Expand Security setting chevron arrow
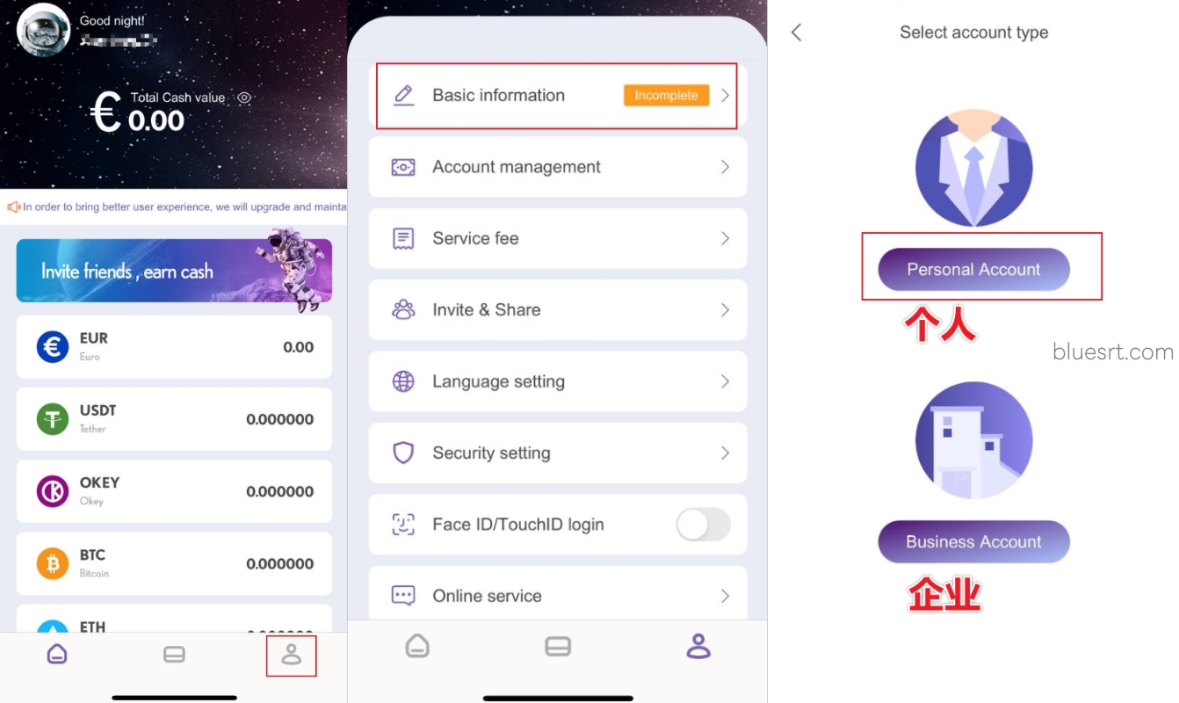The height and width of the screenshot is (703, 1179). (x=725, y=453)
